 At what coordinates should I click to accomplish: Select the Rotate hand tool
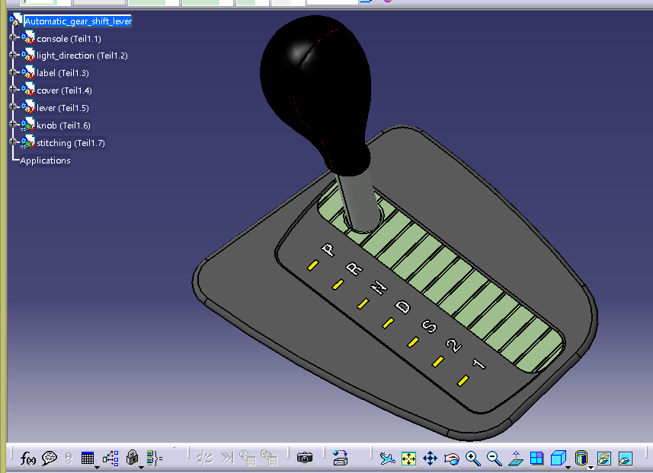[x=451, y=459]
